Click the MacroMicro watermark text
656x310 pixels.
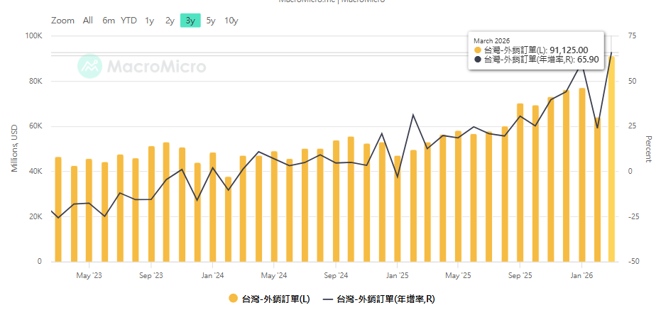[156, 67]
